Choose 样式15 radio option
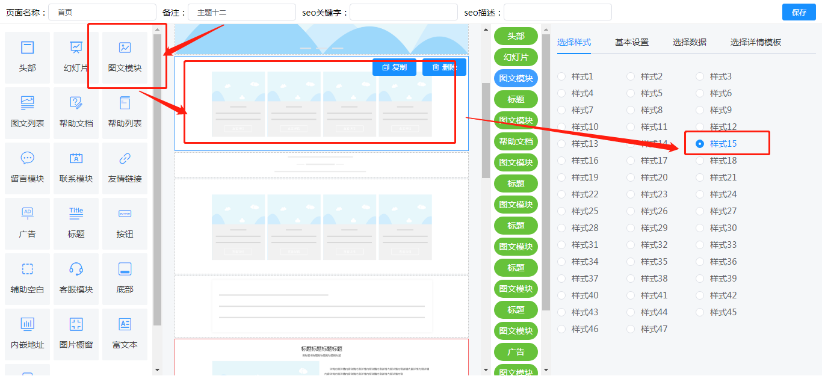Viewport: 822px width, 376px height. click(x=700, y=144)
